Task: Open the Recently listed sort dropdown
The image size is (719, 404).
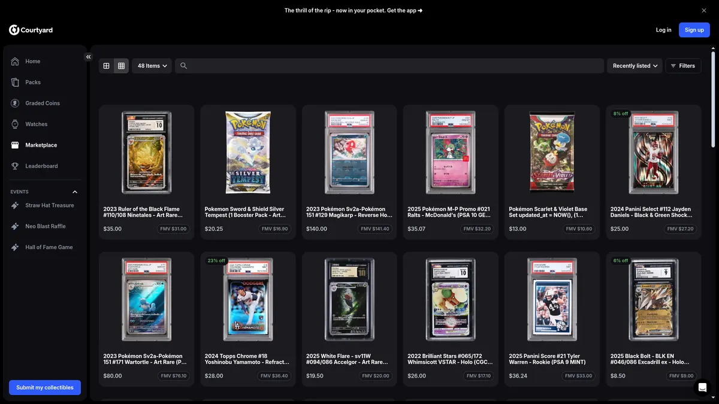Action: click(635, 66)
